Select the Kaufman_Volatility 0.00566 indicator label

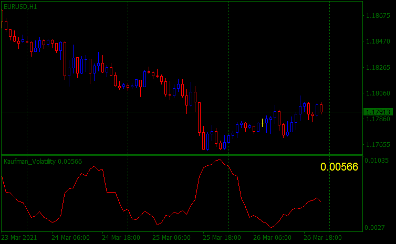coord(43,162)
